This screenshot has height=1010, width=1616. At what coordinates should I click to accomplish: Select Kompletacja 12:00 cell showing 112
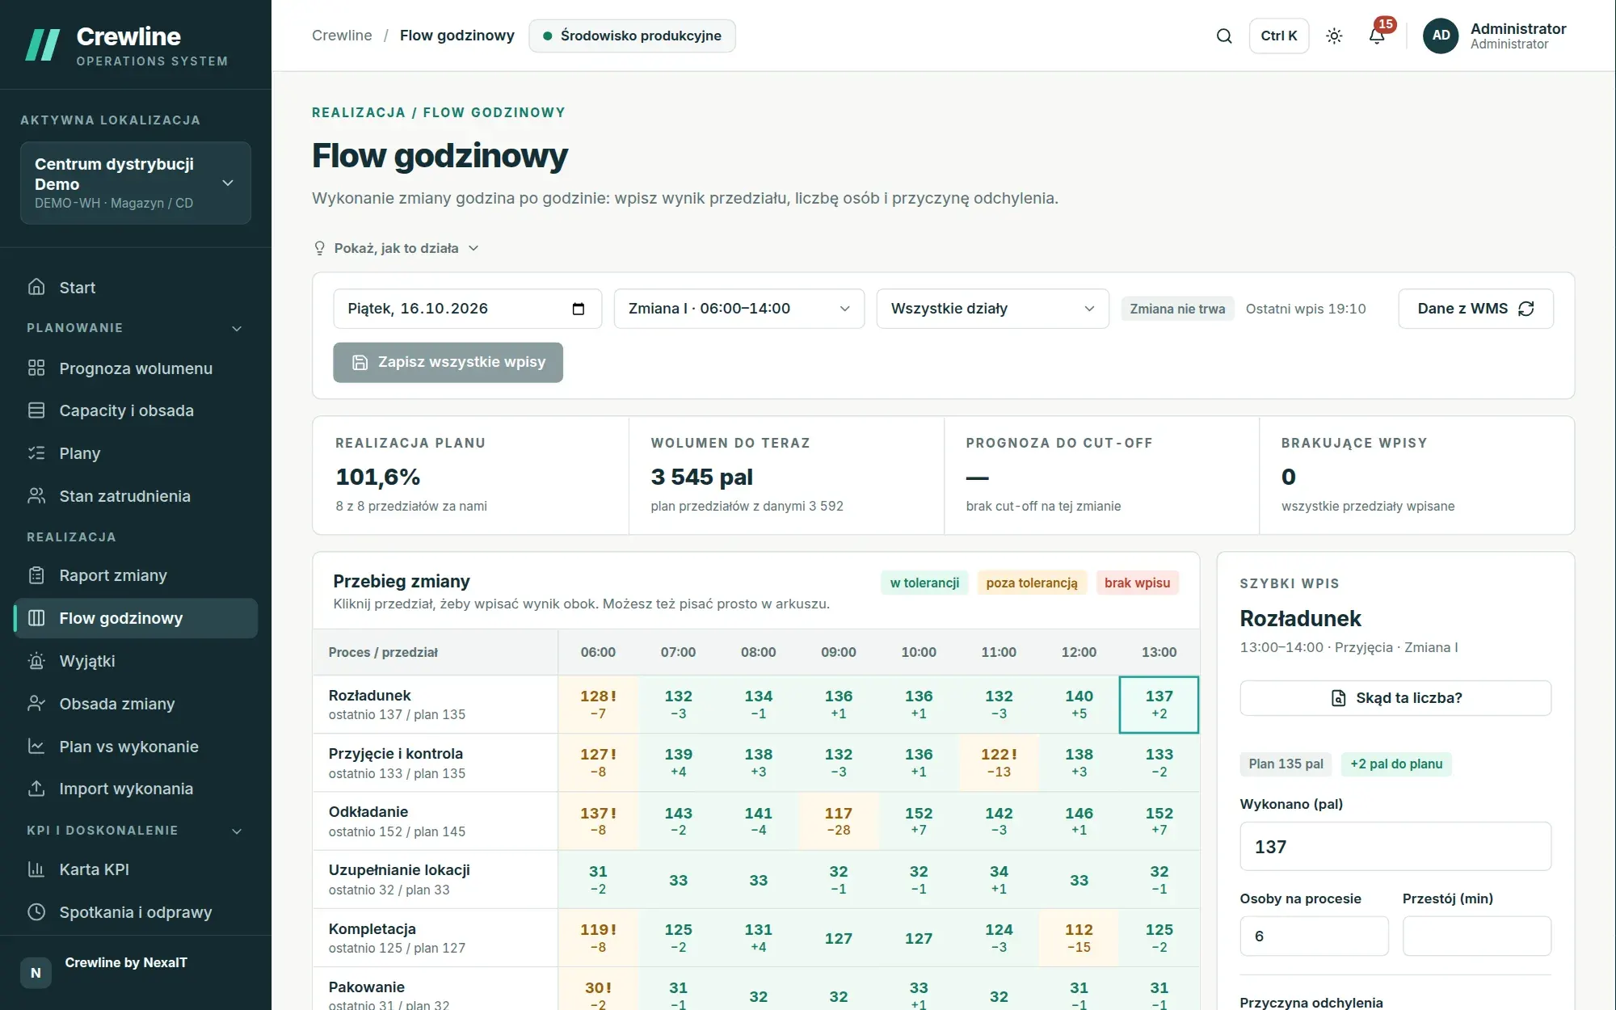[1079, 937]
